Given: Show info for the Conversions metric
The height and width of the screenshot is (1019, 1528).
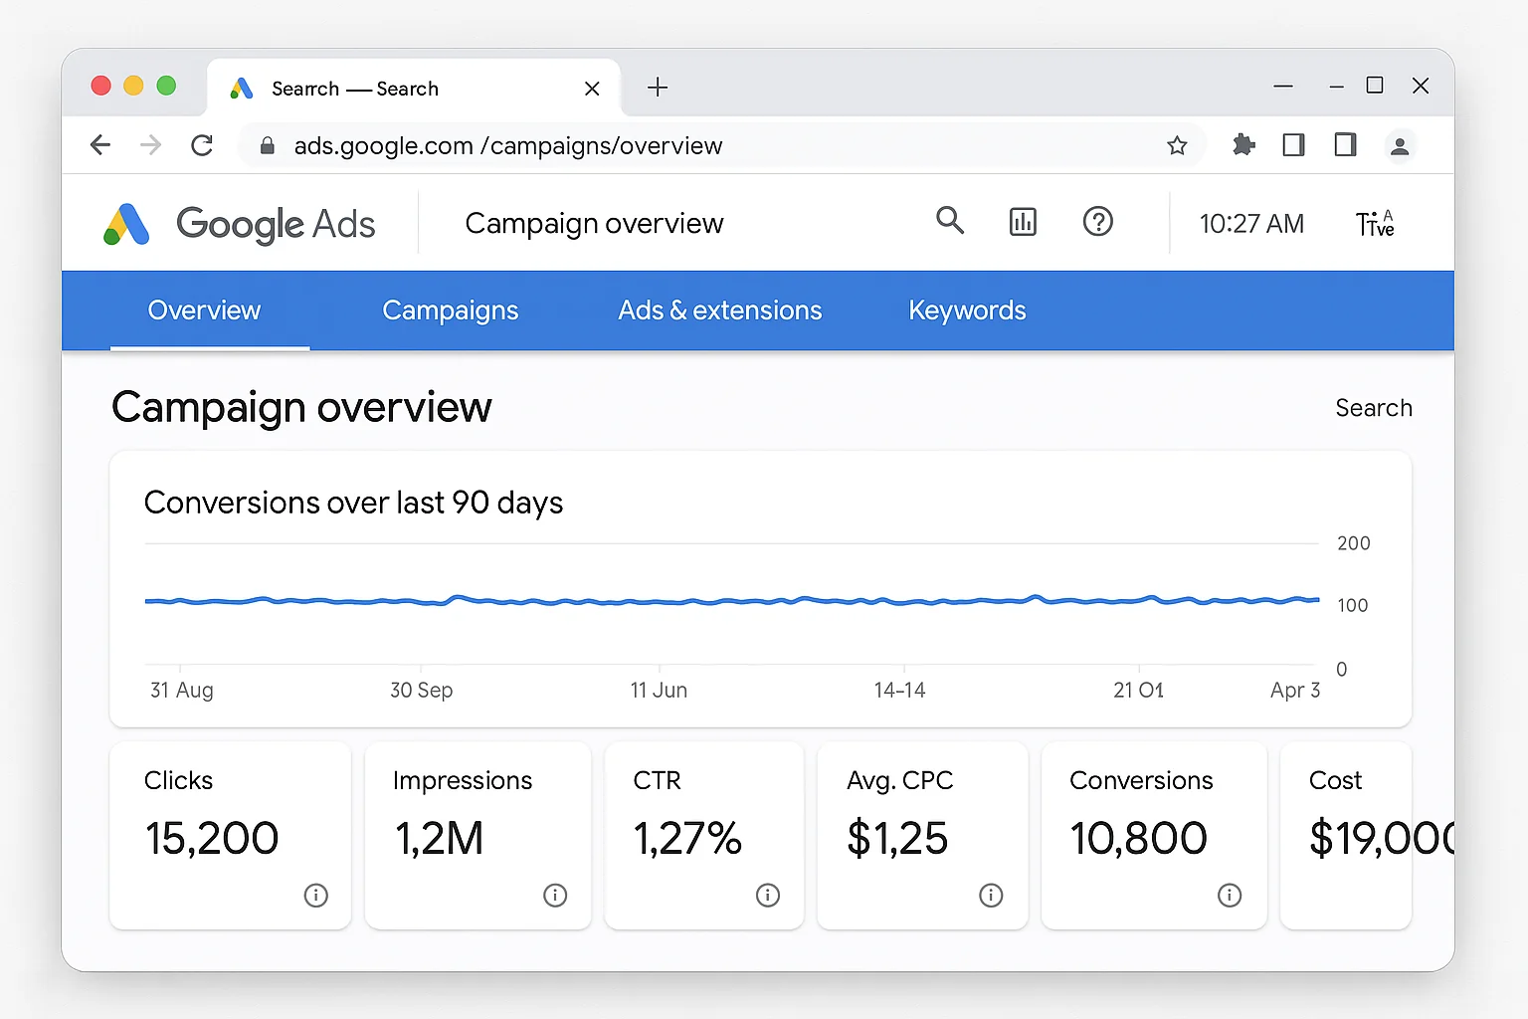Looking at the screenshot, I should [1229, 896].
